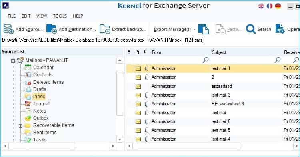Click the Add Destination folder icon
This screenshot has height=157, width=300.
click(52, 29)
